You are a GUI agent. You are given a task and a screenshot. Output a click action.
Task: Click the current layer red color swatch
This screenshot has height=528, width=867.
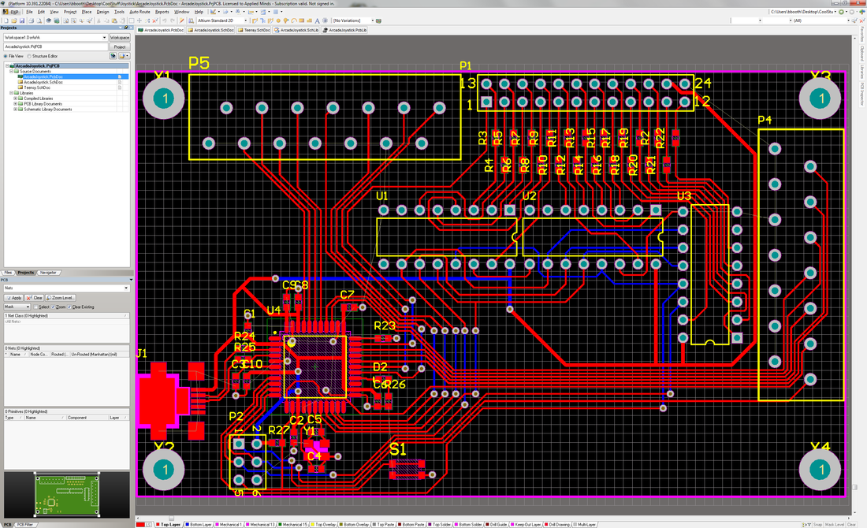point(140,525)
